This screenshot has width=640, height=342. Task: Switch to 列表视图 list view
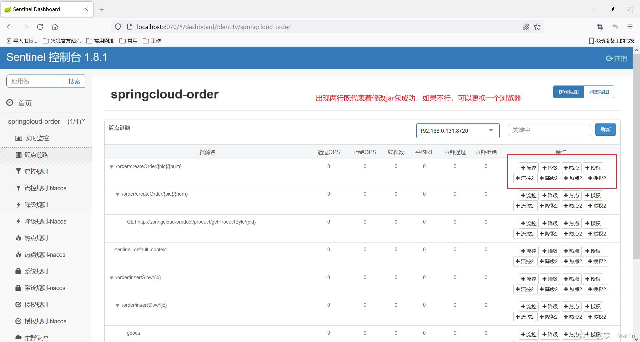coord(599,92)
